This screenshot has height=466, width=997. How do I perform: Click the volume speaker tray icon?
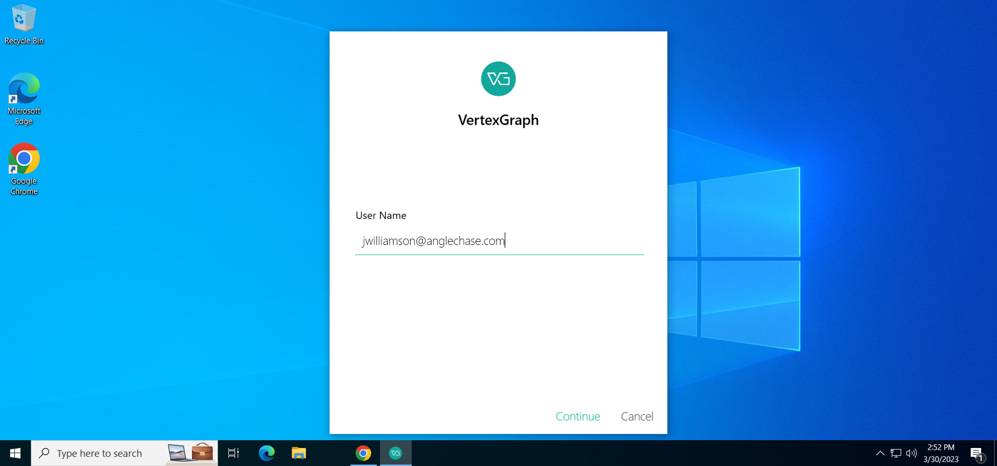point(911,453)
